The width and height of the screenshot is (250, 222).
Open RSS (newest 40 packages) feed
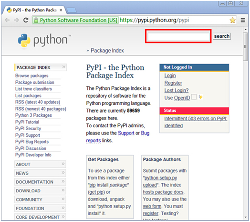click(x=41, y=109)
